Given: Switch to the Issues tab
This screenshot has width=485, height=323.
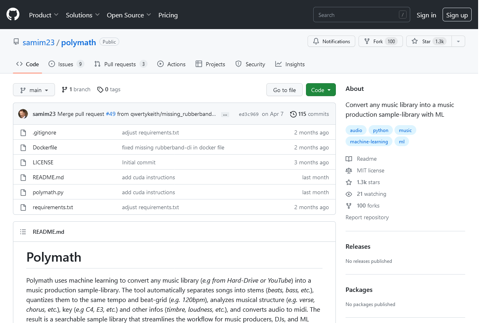Looking at the screenshot, I should [65, 64].
